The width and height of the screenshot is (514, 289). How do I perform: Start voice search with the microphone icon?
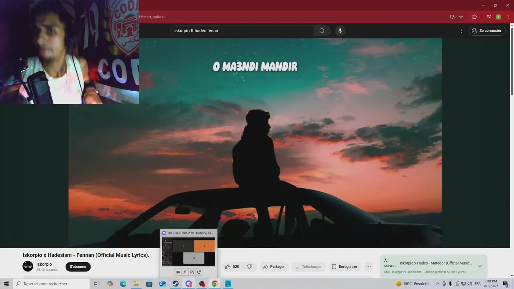[x=340, y=31]
